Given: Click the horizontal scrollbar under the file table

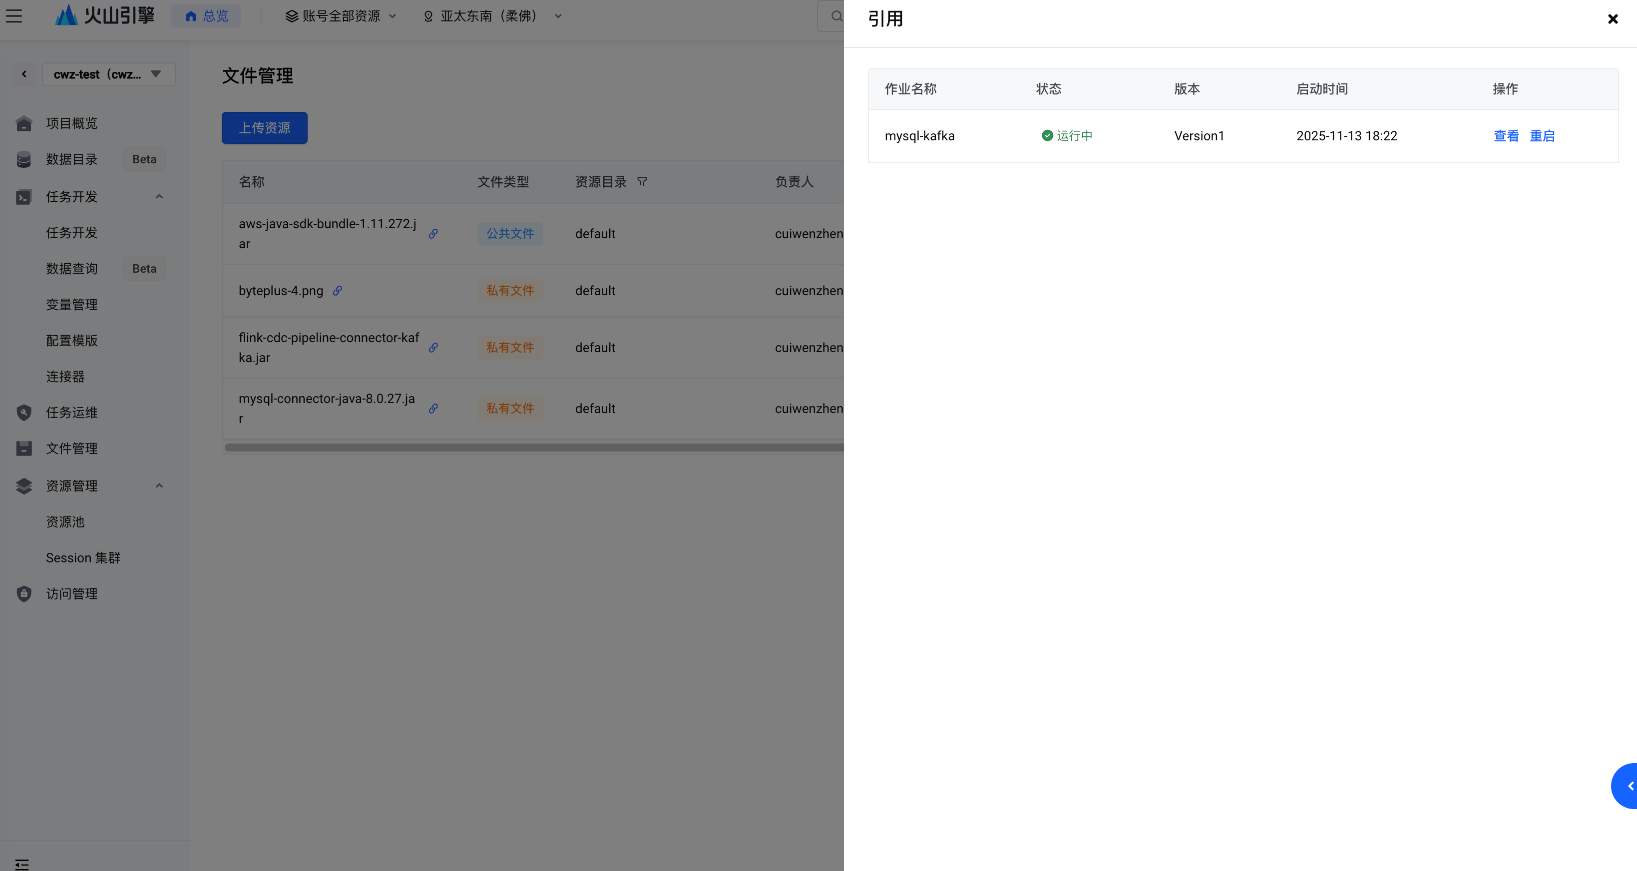Looking at the screenshot, I should point(534,447).
